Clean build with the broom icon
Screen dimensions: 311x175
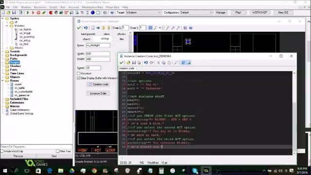tap(44, 13)
